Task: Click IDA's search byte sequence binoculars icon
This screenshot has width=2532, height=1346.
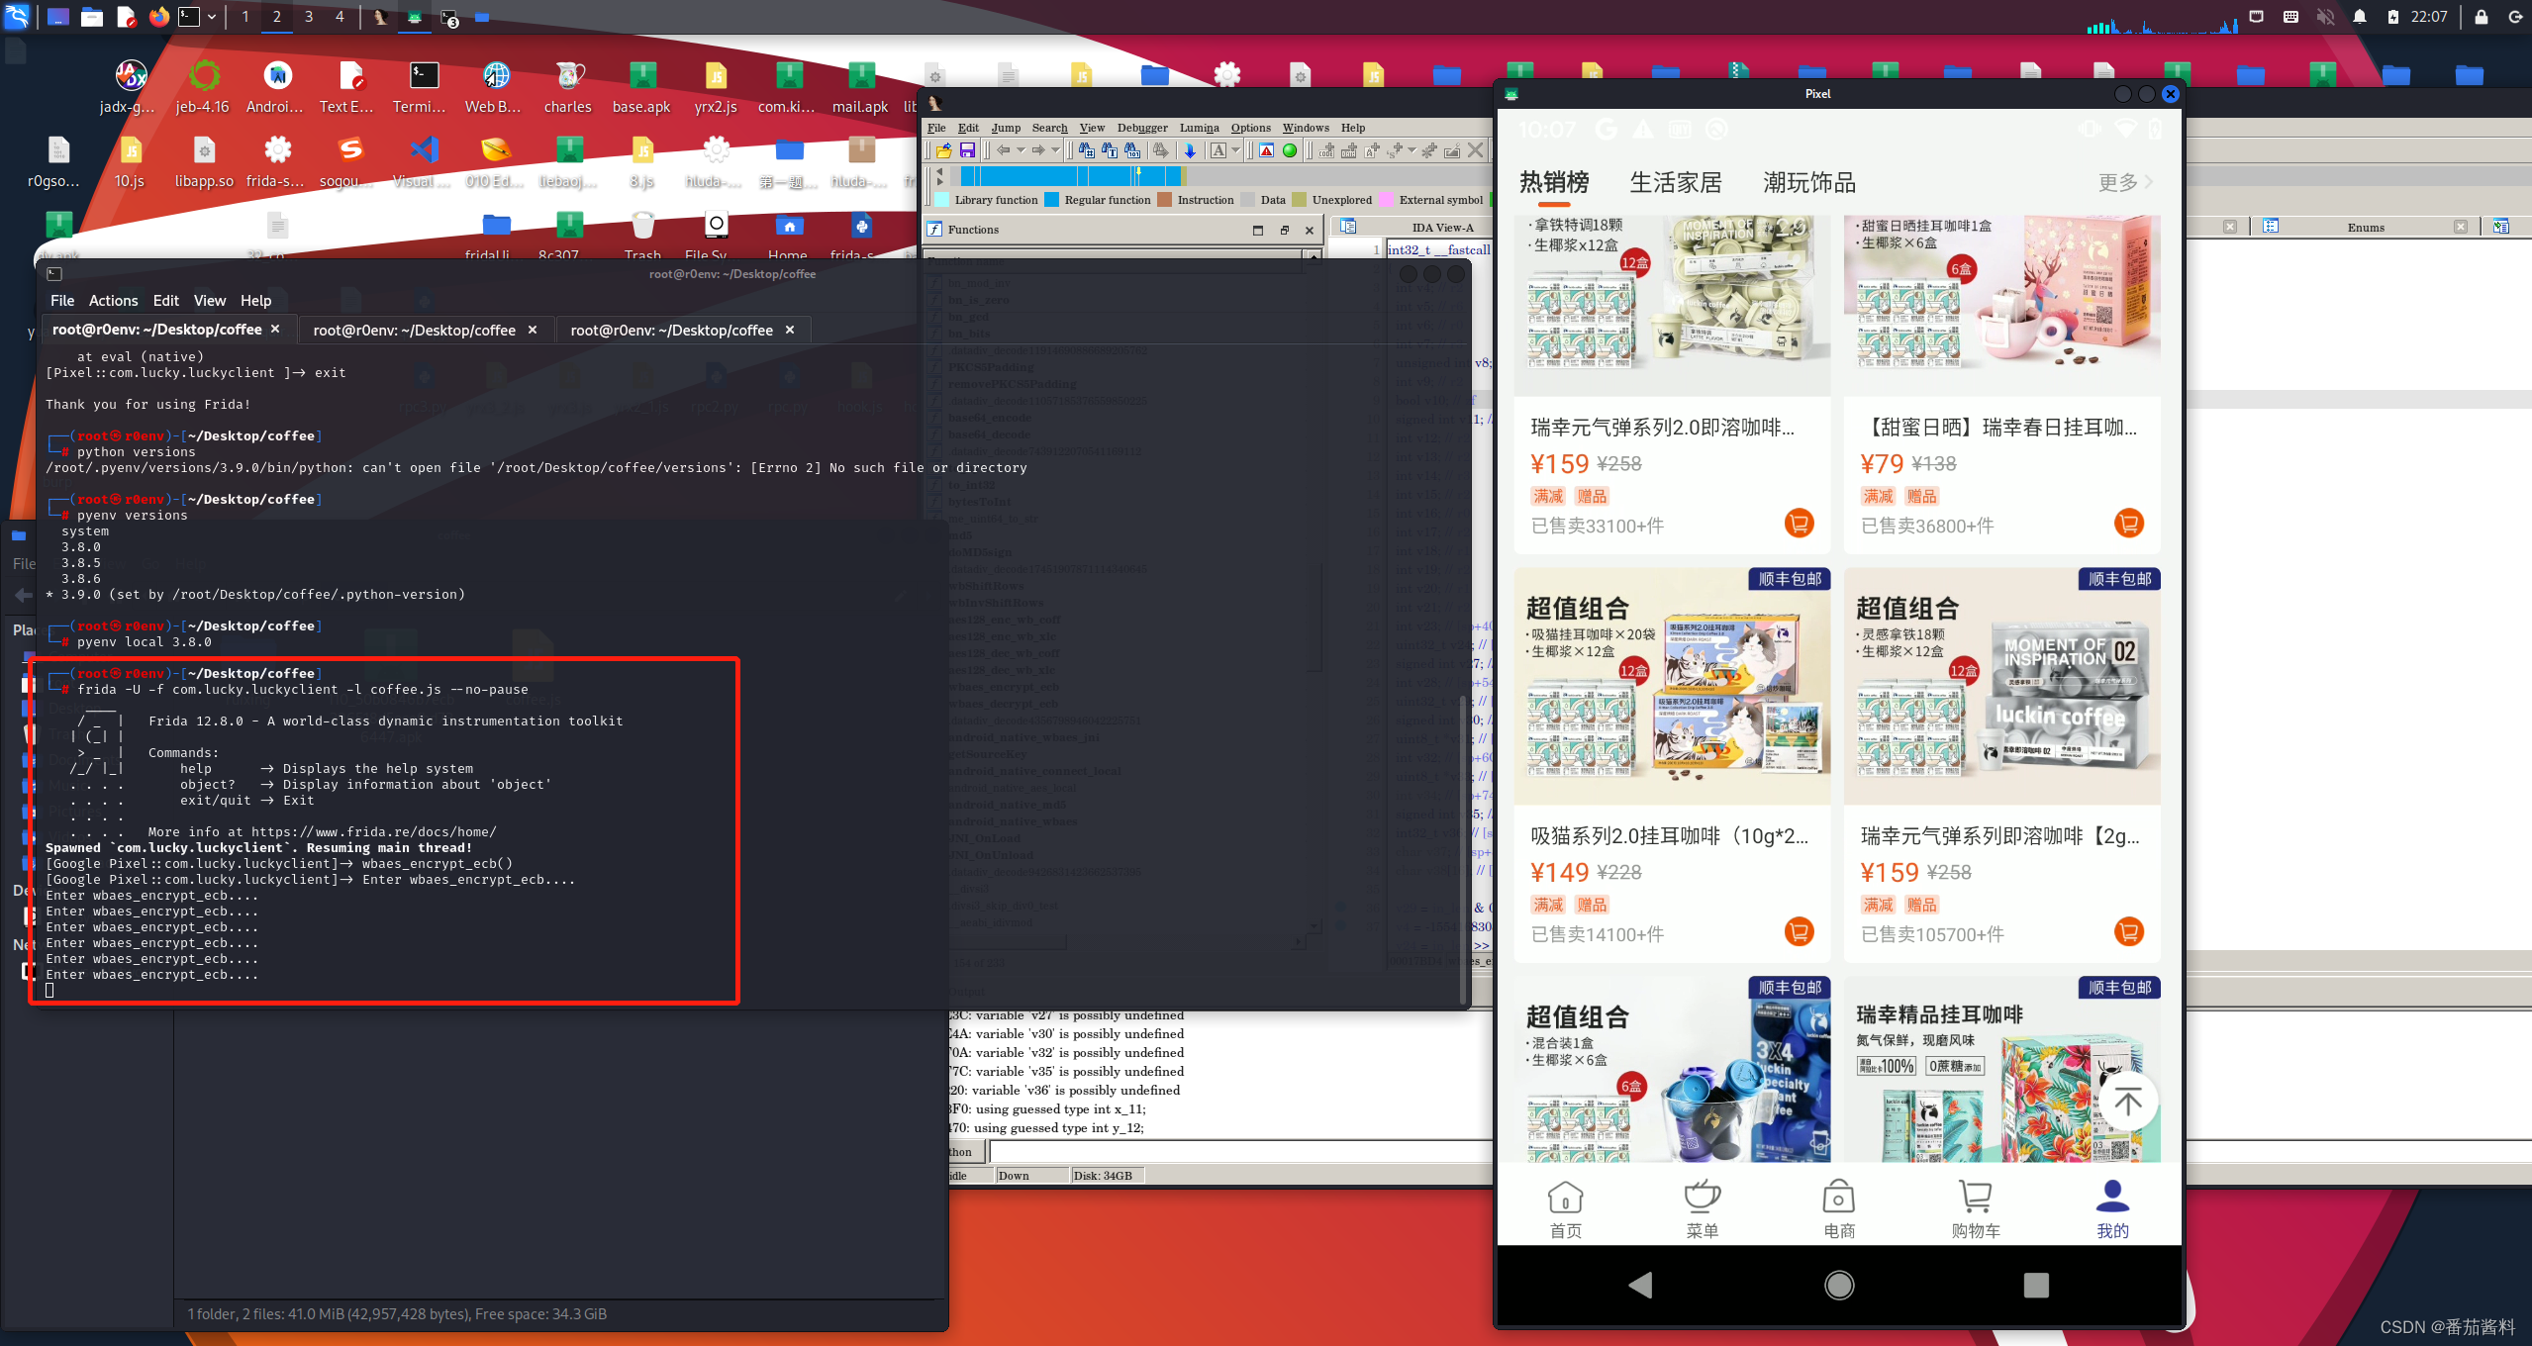Action: pyautogui.click(x=1132, y=150)
